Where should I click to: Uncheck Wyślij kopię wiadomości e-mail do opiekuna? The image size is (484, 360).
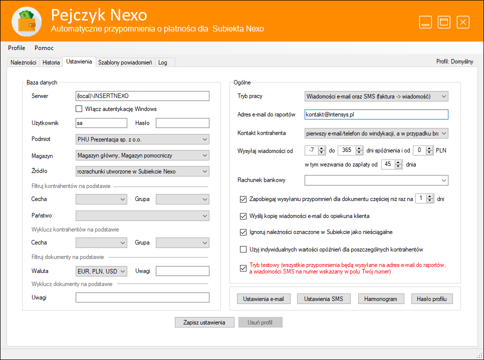tap(243, 216)
